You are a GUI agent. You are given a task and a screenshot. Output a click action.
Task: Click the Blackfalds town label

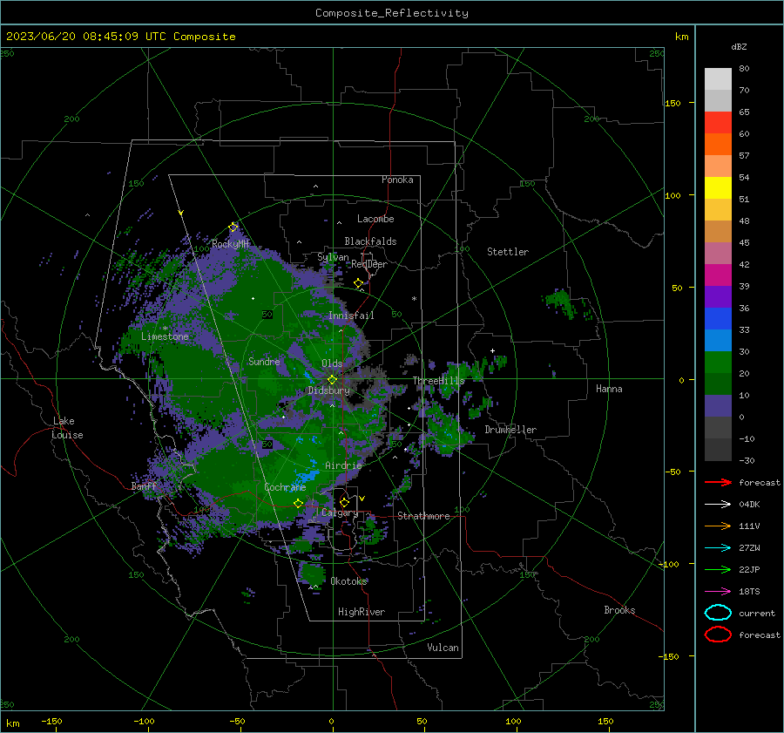[370, 241]
